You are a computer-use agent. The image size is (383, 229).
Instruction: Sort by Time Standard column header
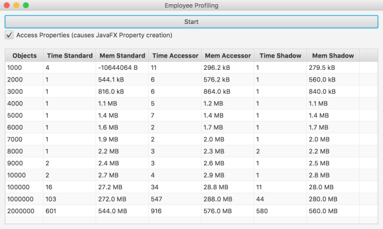[70, 56]
